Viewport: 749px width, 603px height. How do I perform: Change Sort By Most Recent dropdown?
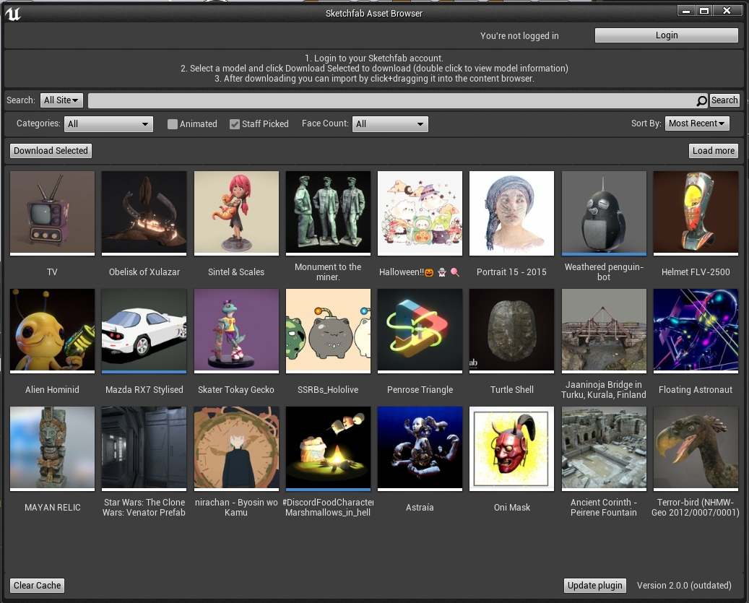click(x=697, y=123)
